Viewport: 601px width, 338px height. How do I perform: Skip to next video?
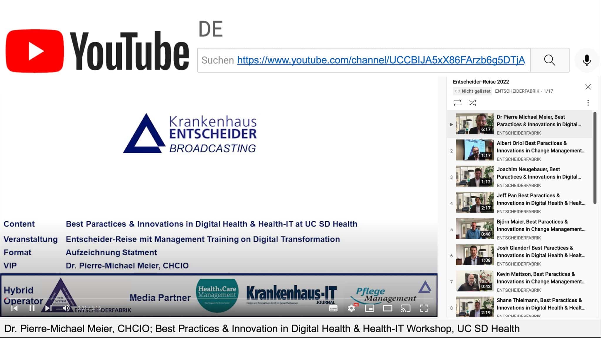point(48,308)
